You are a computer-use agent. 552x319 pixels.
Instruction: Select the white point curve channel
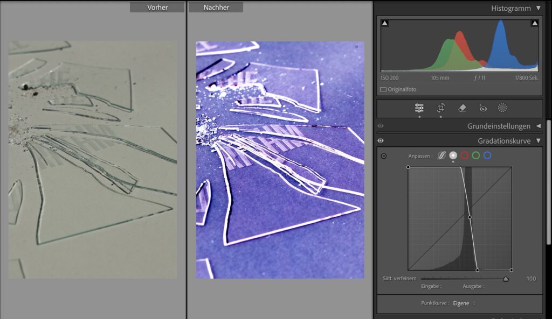point(453,155)
